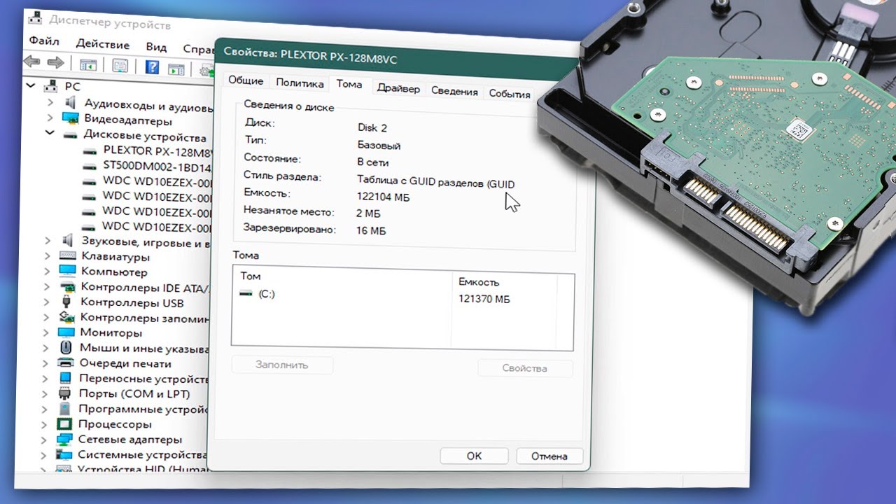This screenshot has height=504, width=896.
Task: Collapse the Дисковые устройства chevron
Action: point(50,133)
